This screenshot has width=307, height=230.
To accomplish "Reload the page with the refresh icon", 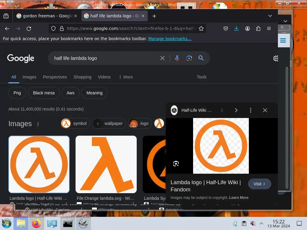I will 29,29.
